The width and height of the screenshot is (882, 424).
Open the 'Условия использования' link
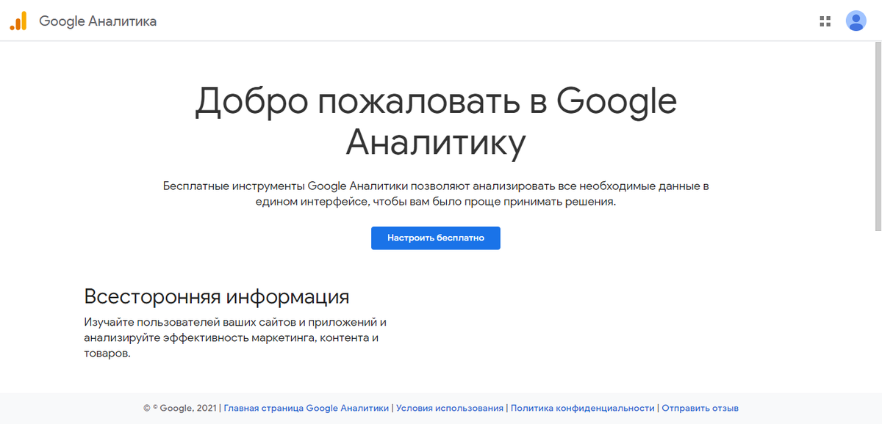(x=450, y=409)
